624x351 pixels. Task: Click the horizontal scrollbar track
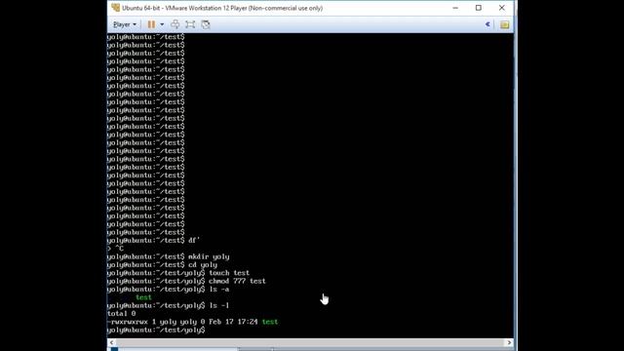coord(310,342)
